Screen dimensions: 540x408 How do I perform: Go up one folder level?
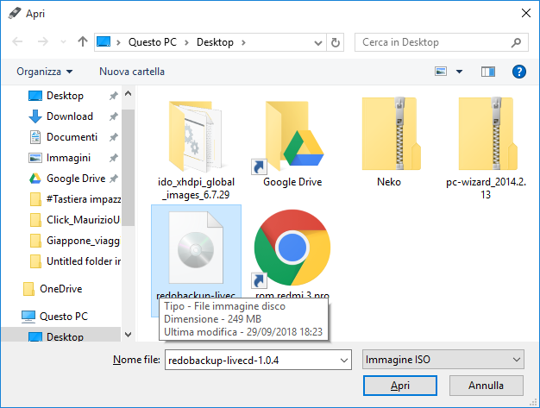[82, 41]
